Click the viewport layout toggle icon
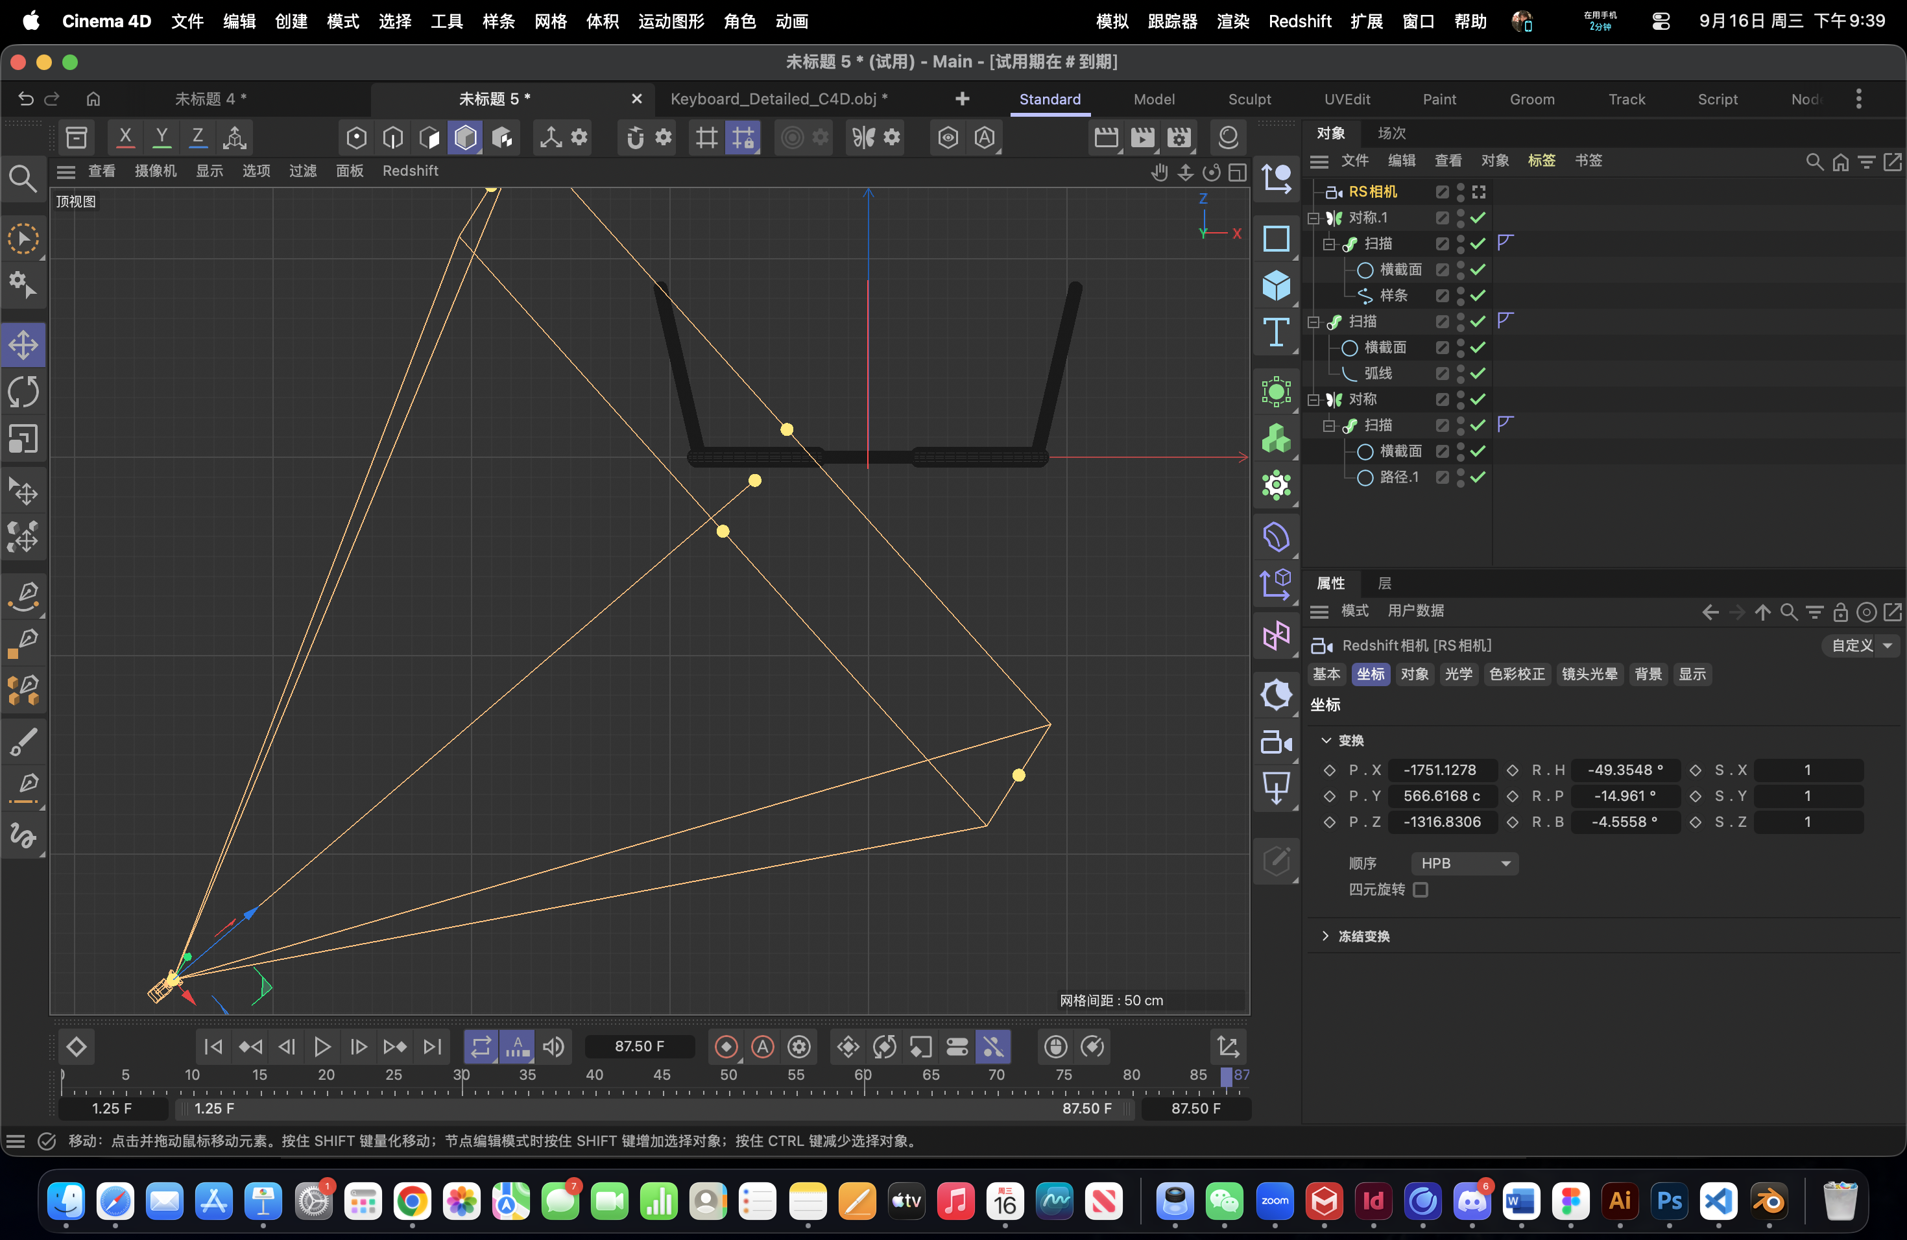The height and width of the screenshot is (1240, 1907). coord(1238,171)
